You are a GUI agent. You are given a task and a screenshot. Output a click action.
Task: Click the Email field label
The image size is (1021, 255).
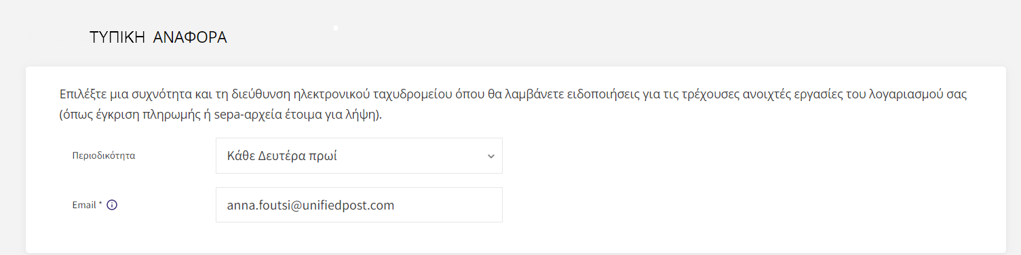click(84, 205)
